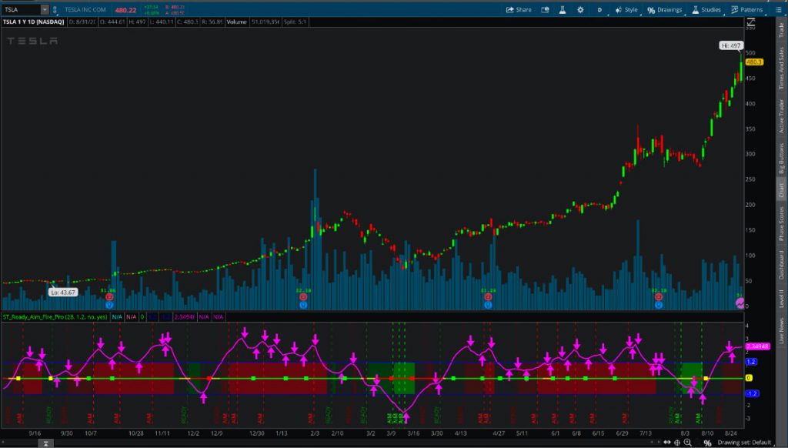Open the chart settings gear icon
788x448 pixels.
tap(580, 9)
